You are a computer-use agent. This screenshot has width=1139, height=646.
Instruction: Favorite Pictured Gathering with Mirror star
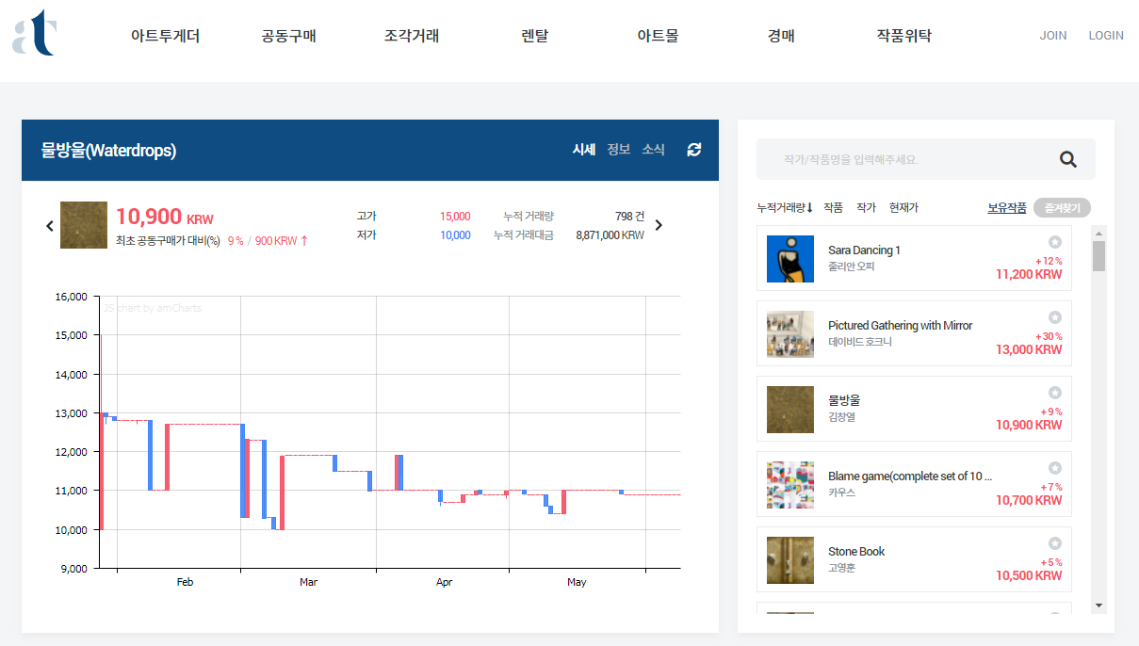(x=1055, y=317)
